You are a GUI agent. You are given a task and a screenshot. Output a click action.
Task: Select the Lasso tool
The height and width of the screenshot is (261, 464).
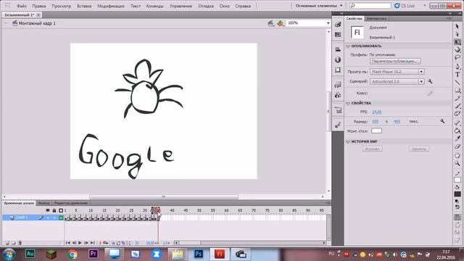coord(457,58)
